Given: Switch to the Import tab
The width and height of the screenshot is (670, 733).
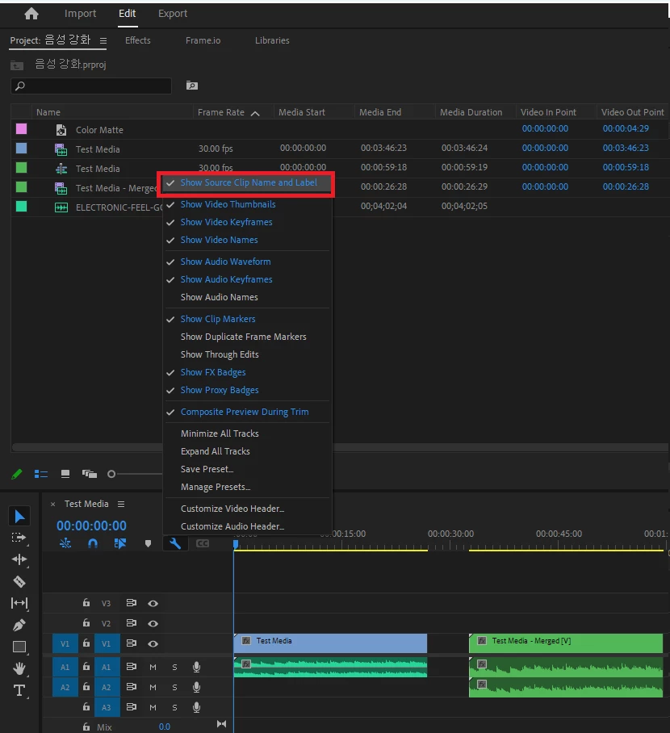Looking at the screenshot, I should pos(81,14).
